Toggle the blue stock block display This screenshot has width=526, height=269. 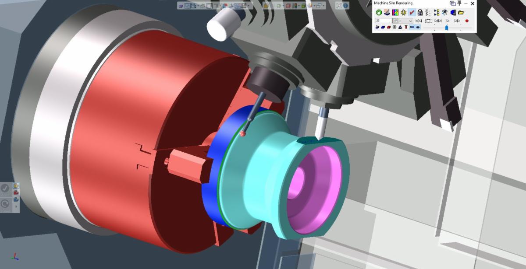pyautogui.click(x=383, y=27)
